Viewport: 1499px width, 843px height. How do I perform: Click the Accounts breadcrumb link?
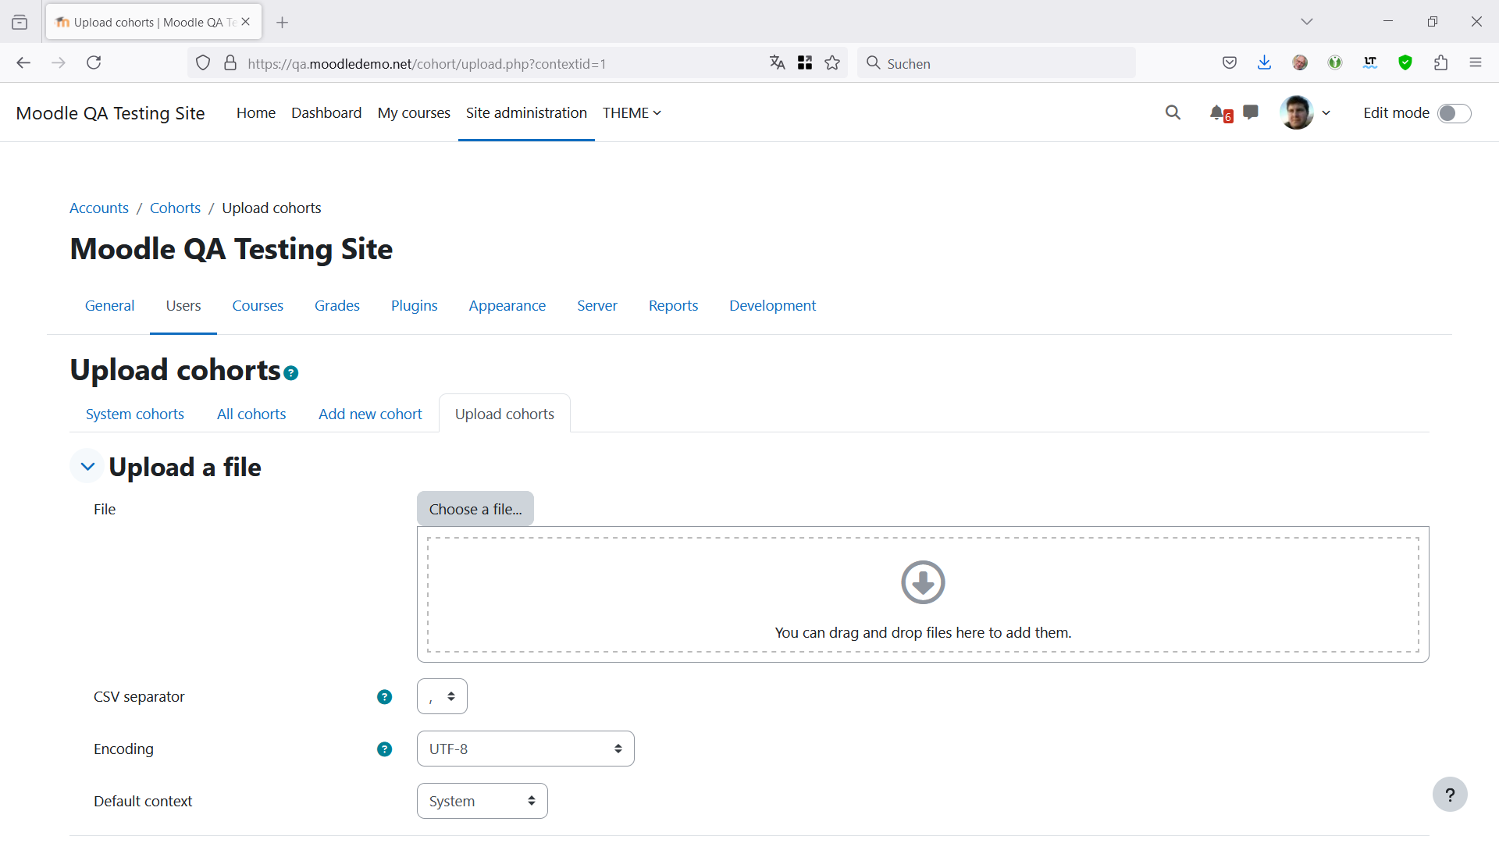pyautogui.click(x=99, y=208)
